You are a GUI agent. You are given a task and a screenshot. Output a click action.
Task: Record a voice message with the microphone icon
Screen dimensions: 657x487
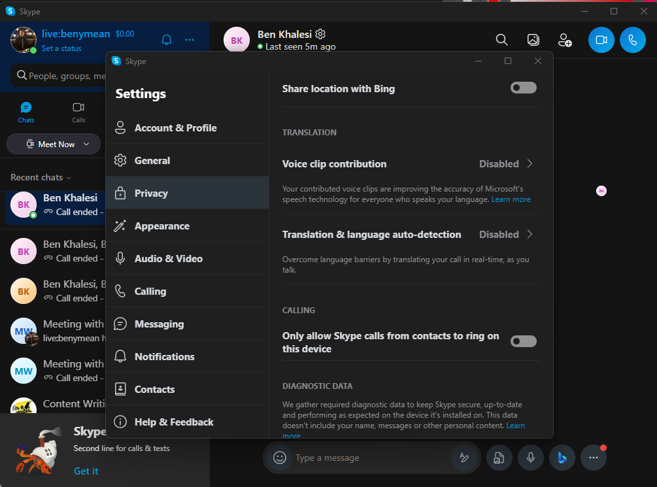tap(530, 458)
